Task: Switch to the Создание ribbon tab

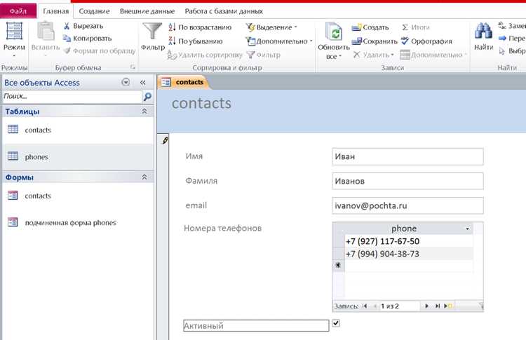Action: pos(94,11)
